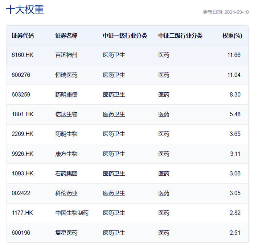Click second-level 医药 in the 2269.HK row
Image resolution: width=254 pixels, height=246 pixels.
164,134
